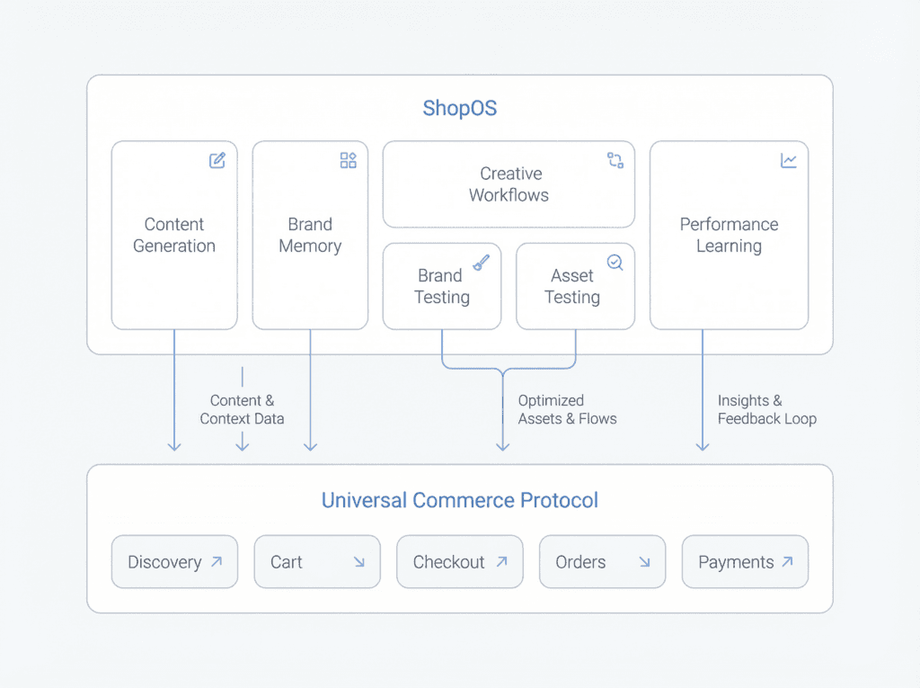Click the Content & Context Data label

242,409
